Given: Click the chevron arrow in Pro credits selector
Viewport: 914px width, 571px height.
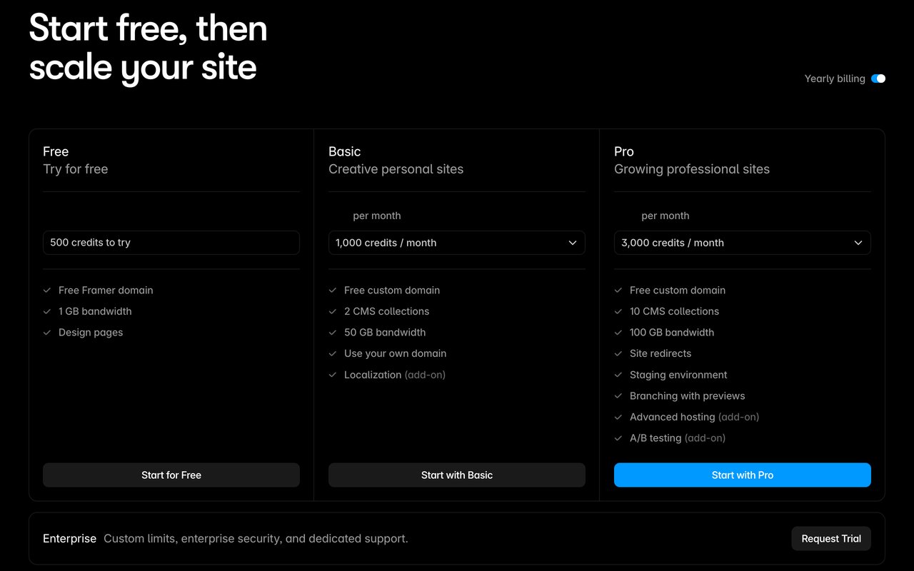Looking at the screenshot, I should tap(858, 243).
